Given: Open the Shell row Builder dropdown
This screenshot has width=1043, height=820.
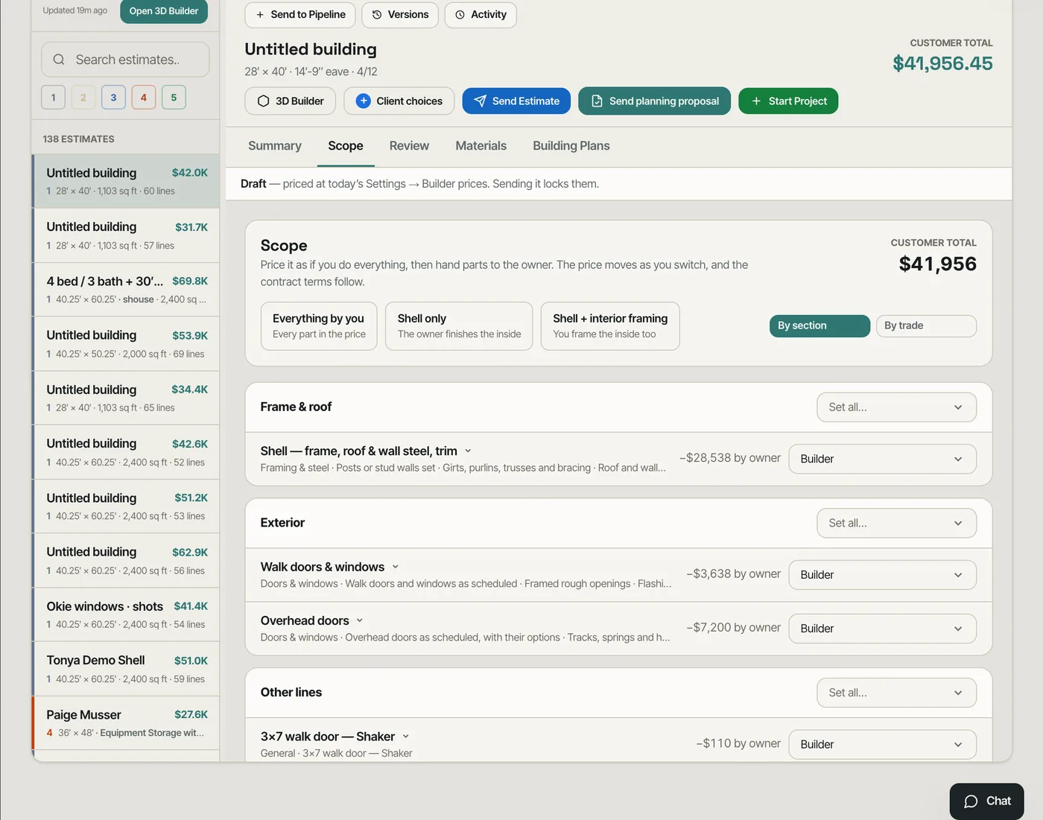Looking at the screenshot, I should 883,459.
